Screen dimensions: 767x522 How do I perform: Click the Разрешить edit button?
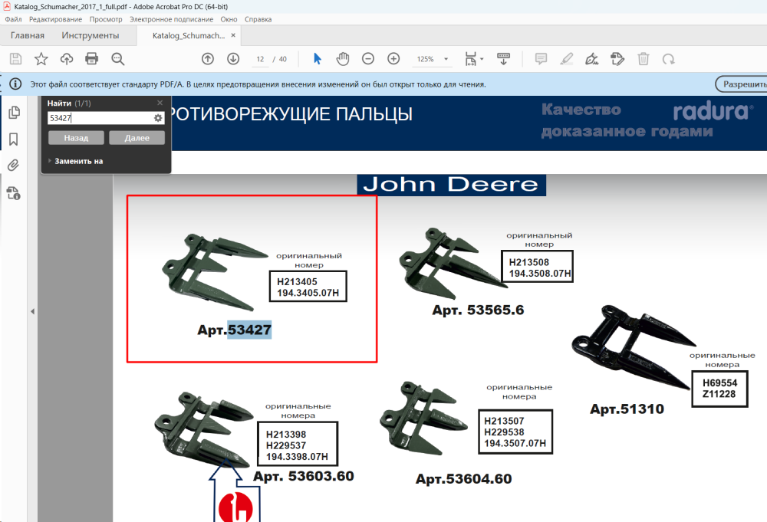(x=743, y=84)
